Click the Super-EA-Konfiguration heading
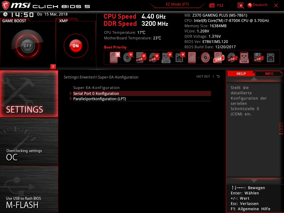 point(96,88)
